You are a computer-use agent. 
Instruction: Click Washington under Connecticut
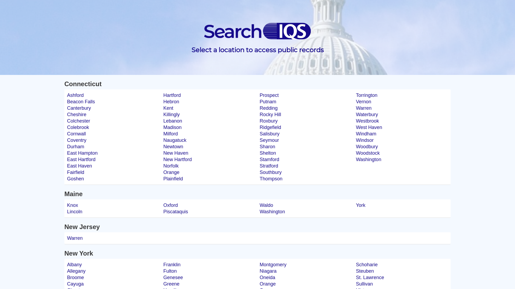click(x=369, y=159)
